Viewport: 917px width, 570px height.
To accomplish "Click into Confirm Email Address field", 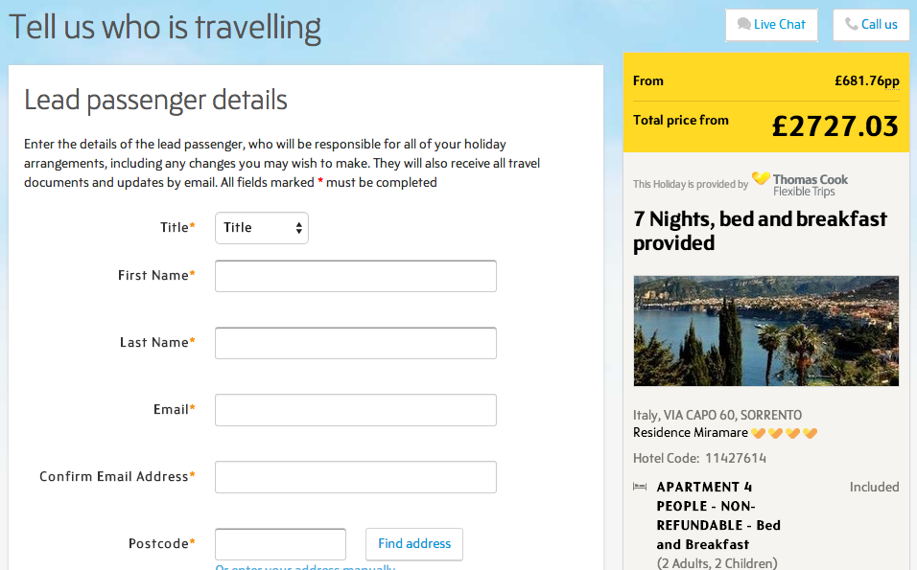I will point(356,477).
